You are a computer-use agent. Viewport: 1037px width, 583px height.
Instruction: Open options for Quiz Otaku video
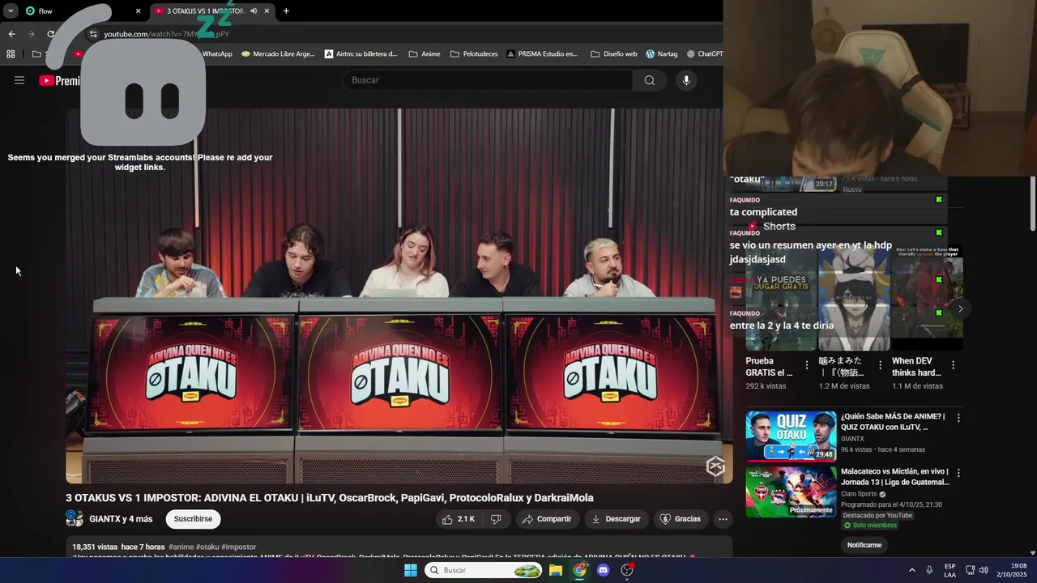958,418
